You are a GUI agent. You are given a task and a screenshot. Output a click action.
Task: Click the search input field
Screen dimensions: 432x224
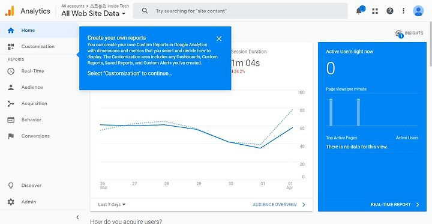[240, 11]
